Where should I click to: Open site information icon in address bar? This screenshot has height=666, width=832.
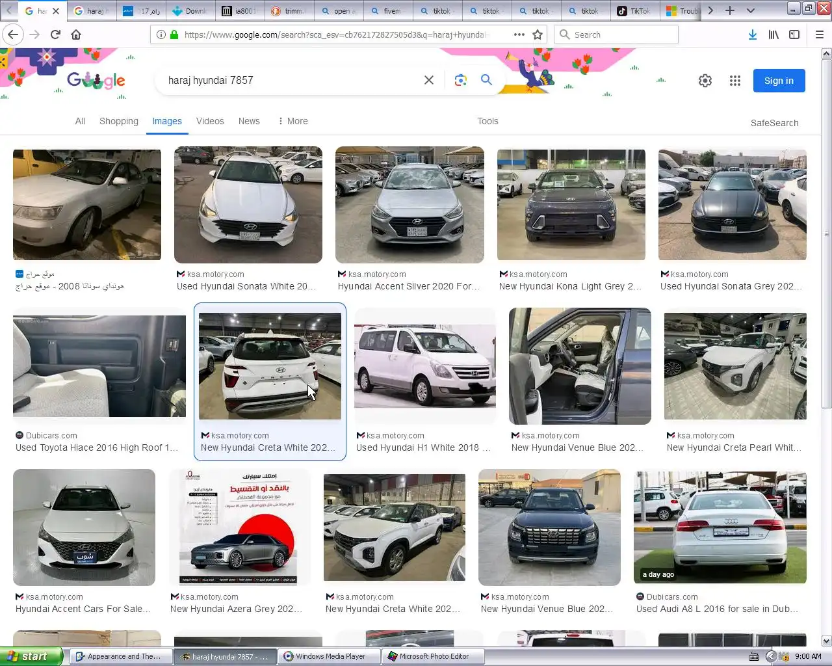161,34
